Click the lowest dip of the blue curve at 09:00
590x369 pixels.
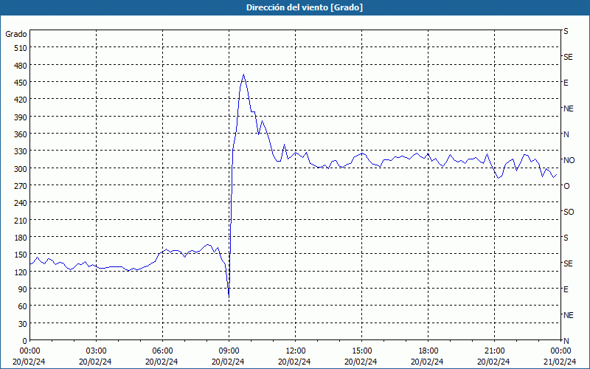[229, 296]
